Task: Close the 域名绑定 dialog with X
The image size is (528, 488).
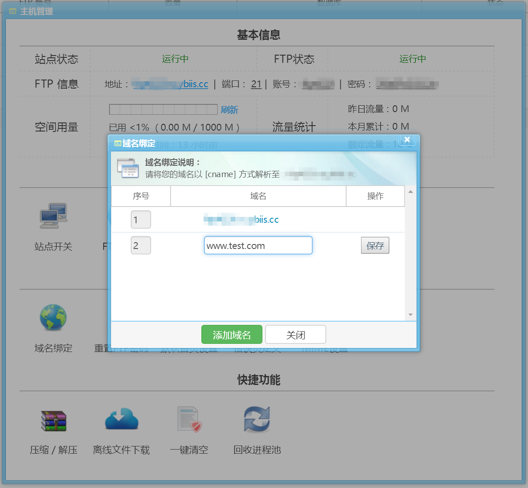Action: [x=407, y=140]
